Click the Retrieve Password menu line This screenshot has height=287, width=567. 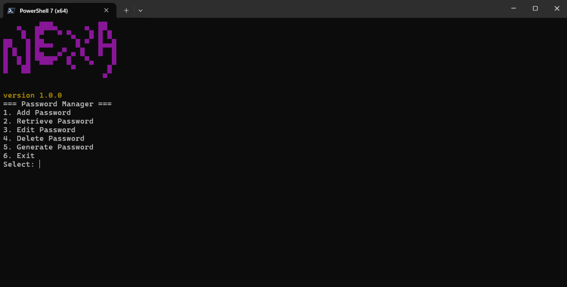pyautogui.click(x=48, y=121)
